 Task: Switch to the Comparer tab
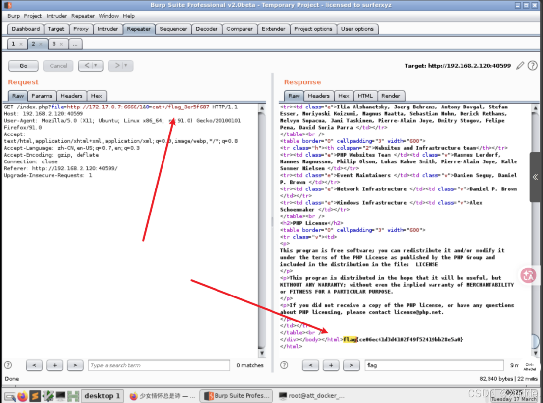click(239, 29)
